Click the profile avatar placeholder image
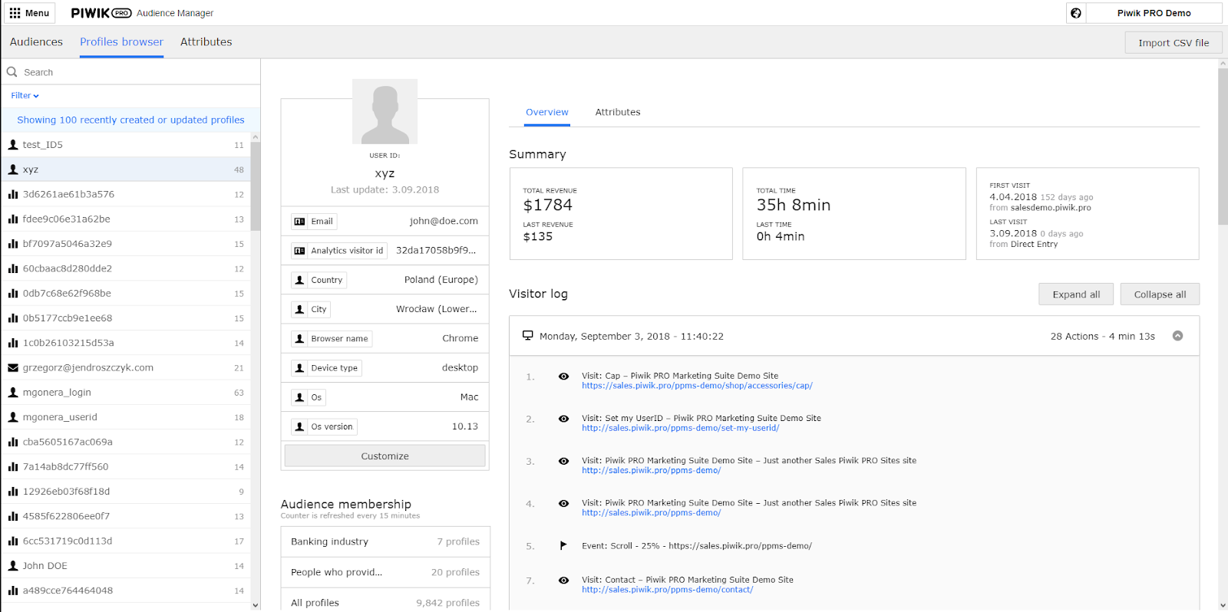Screen dimensions: 1228x612 coord(385,111)
